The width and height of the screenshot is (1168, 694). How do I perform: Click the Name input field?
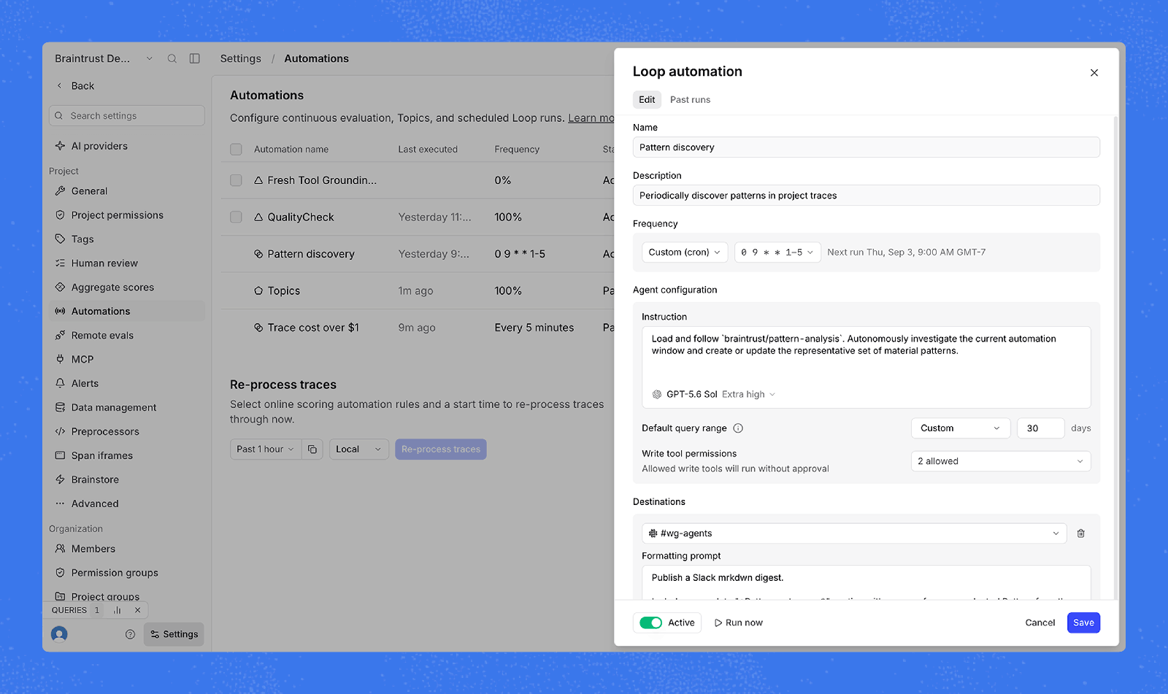pyautogui.click(x=867, y=147)
